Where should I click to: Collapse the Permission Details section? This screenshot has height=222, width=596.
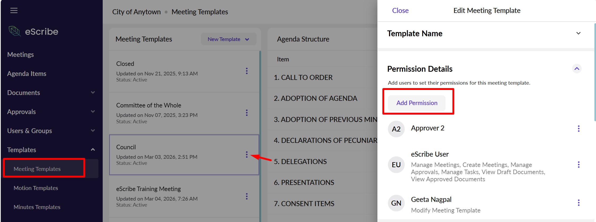click(577, 69)
